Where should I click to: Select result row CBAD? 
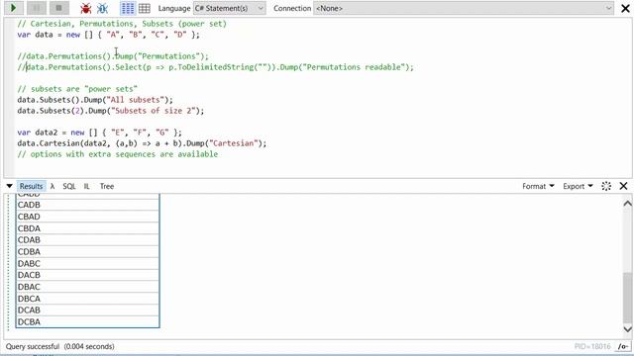tap(87, 217)
